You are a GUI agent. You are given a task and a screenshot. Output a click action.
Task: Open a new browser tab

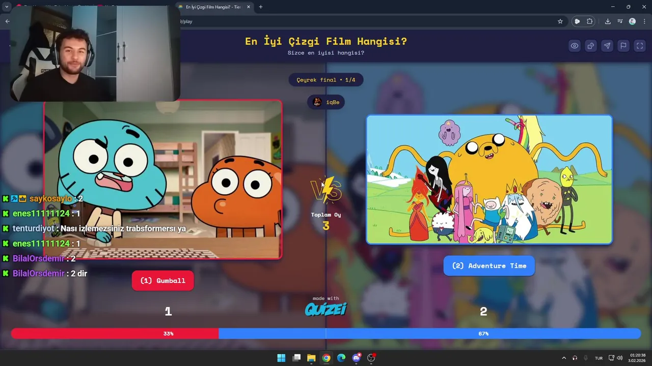click(261, 7)
